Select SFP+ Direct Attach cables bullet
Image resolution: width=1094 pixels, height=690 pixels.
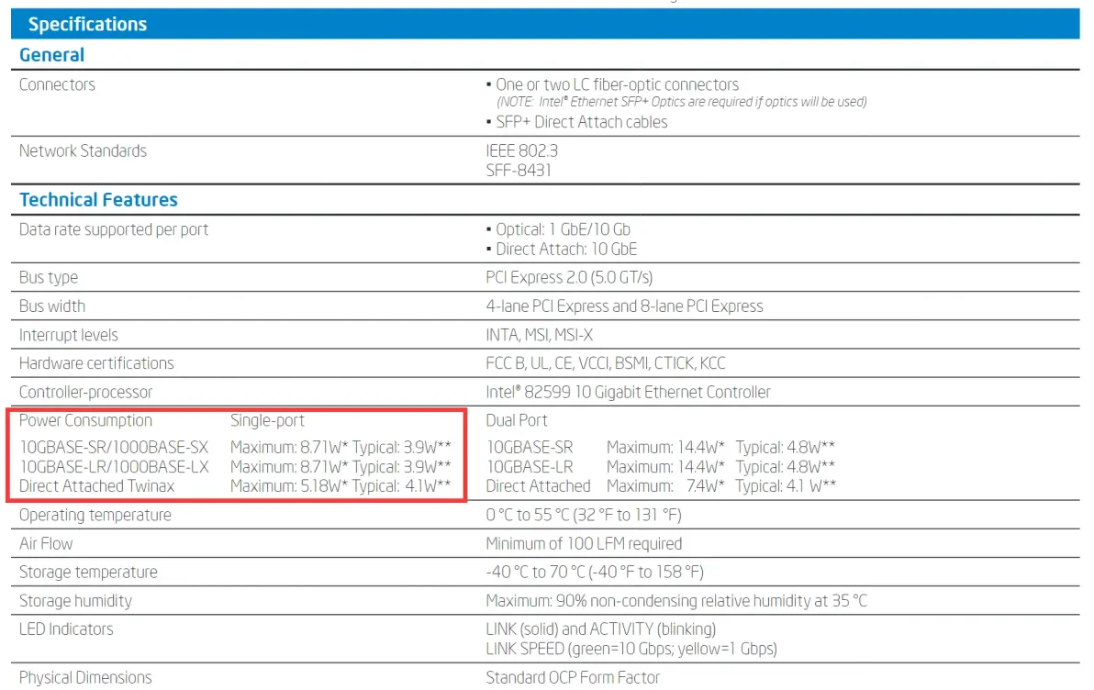581,122
